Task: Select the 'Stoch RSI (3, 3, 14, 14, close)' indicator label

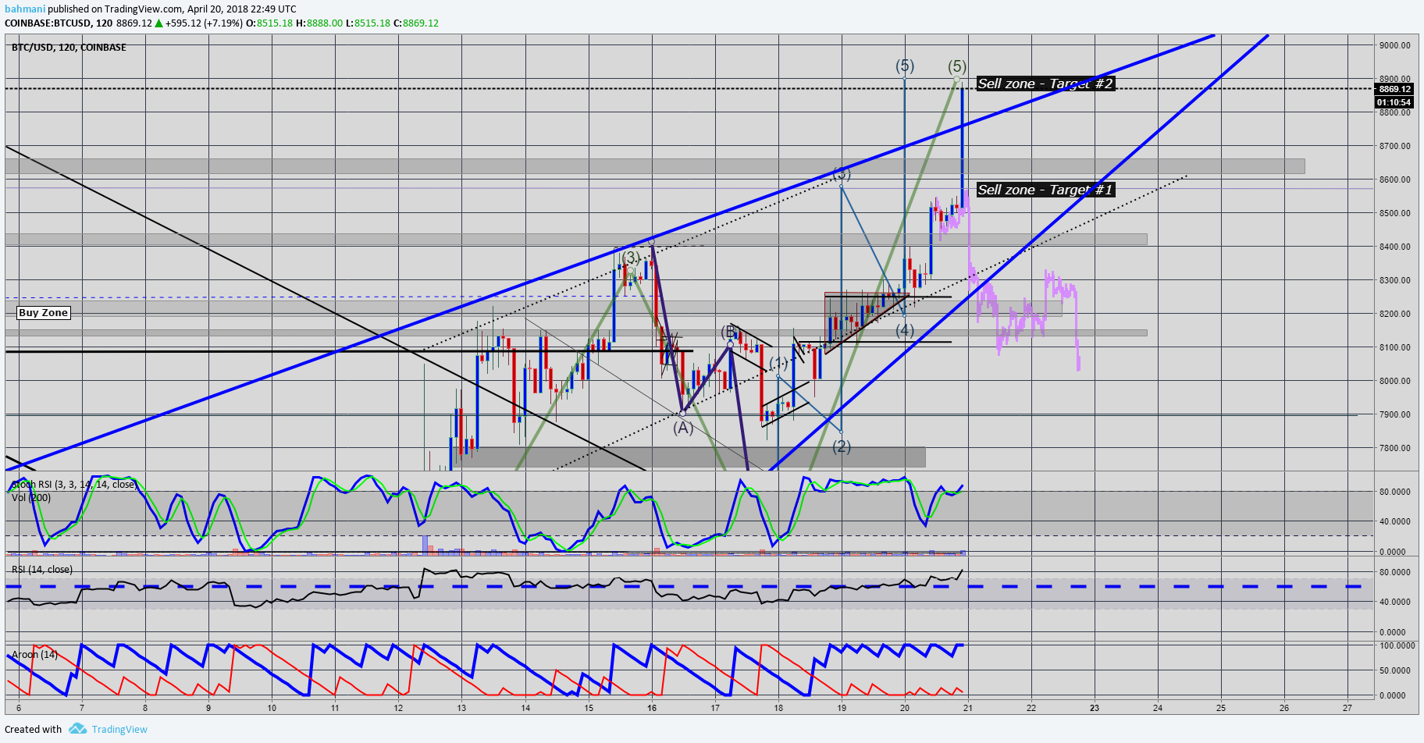Action: point(74,485)
